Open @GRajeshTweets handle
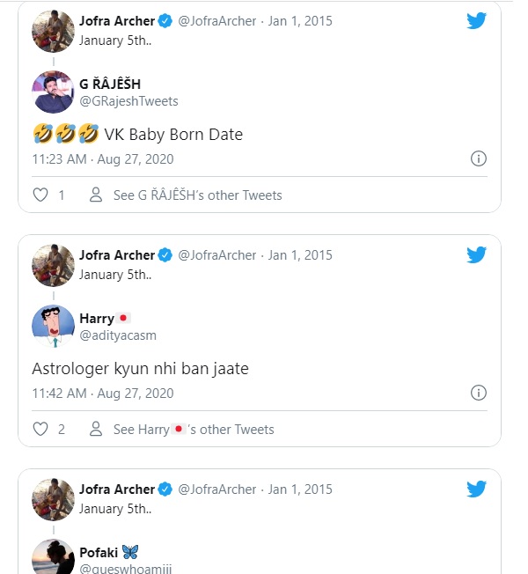Screen dimensions: 528x574 click(x=128, y=101)
